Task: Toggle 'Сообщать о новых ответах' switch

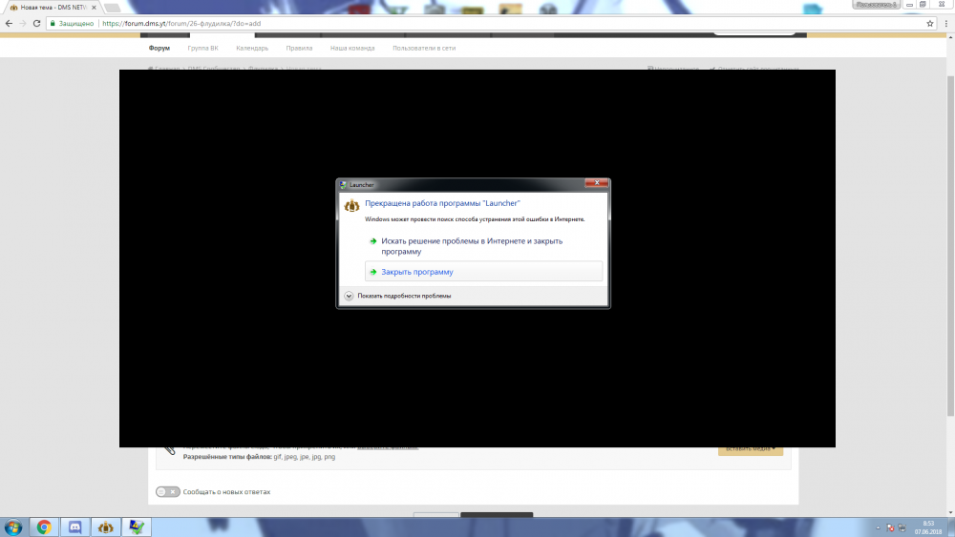Action: point(167,492)
